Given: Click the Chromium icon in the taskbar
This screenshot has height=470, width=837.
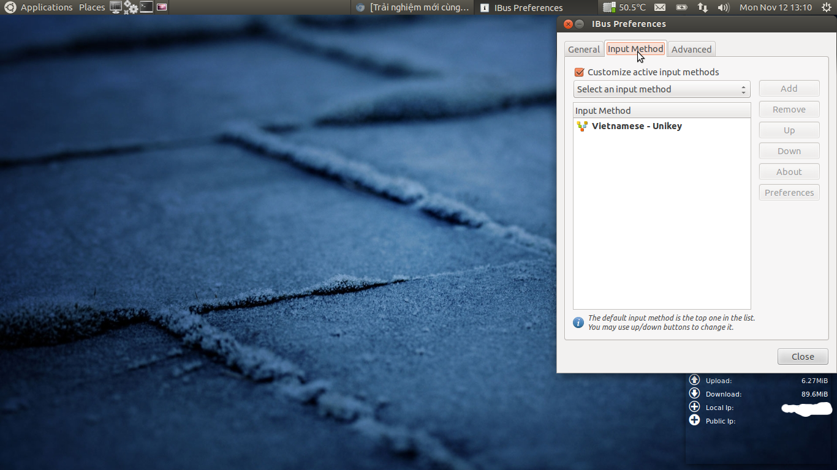Looking at the screenshot, I should pos(360,7).
